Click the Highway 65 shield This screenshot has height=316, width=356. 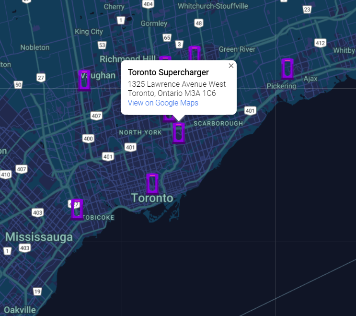(167, 38)
